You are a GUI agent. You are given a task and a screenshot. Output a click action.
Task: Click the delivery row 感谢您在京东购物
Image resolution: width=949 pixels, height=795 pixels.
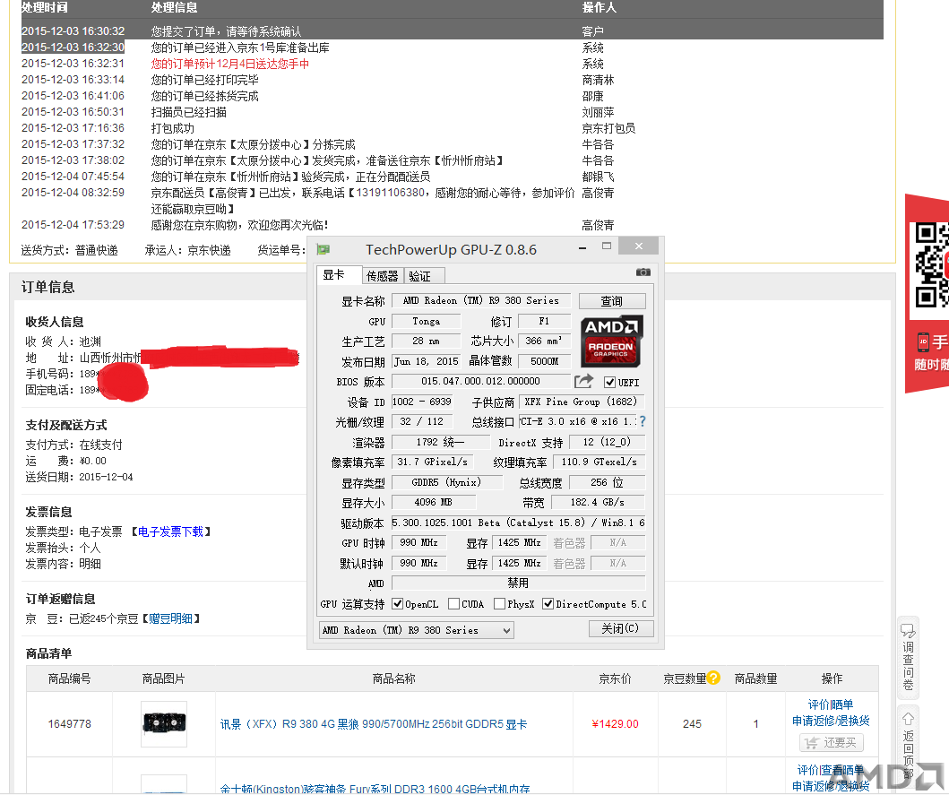click(453, 225)
